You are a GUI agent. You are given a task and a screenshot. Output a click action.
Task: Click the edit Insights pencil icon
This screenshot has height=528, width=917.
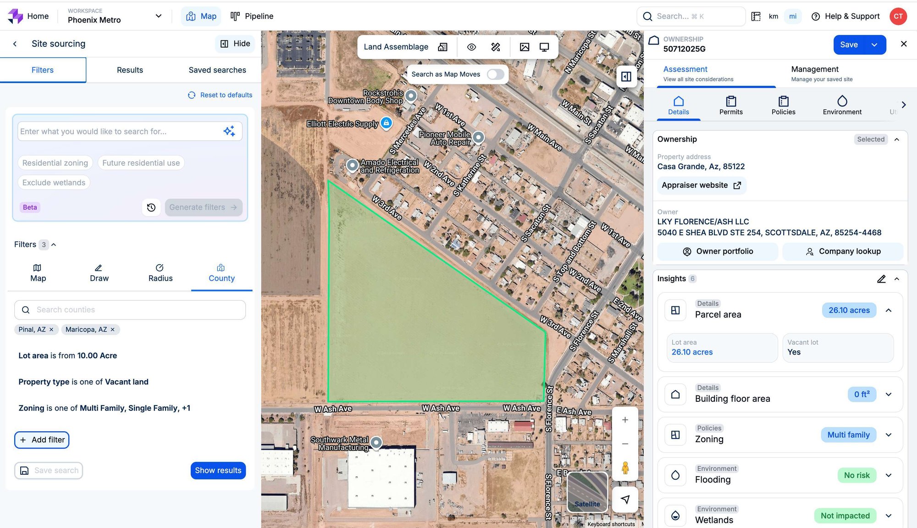click(x=881, y=279)
